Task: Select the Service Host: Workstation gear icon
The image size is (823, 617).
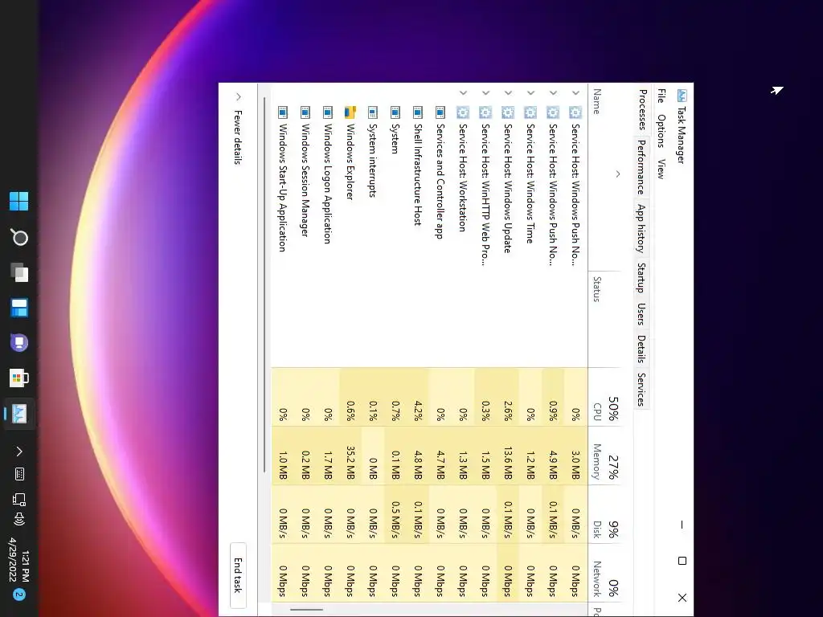Action: (x=462, y=112)
